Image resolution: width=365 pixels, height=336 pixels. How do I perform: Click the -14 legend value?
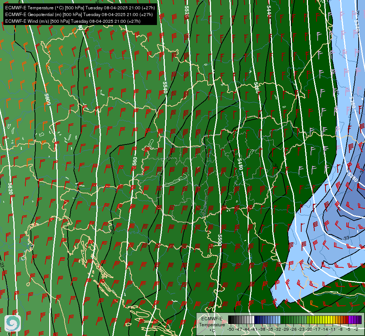point(325,329)
